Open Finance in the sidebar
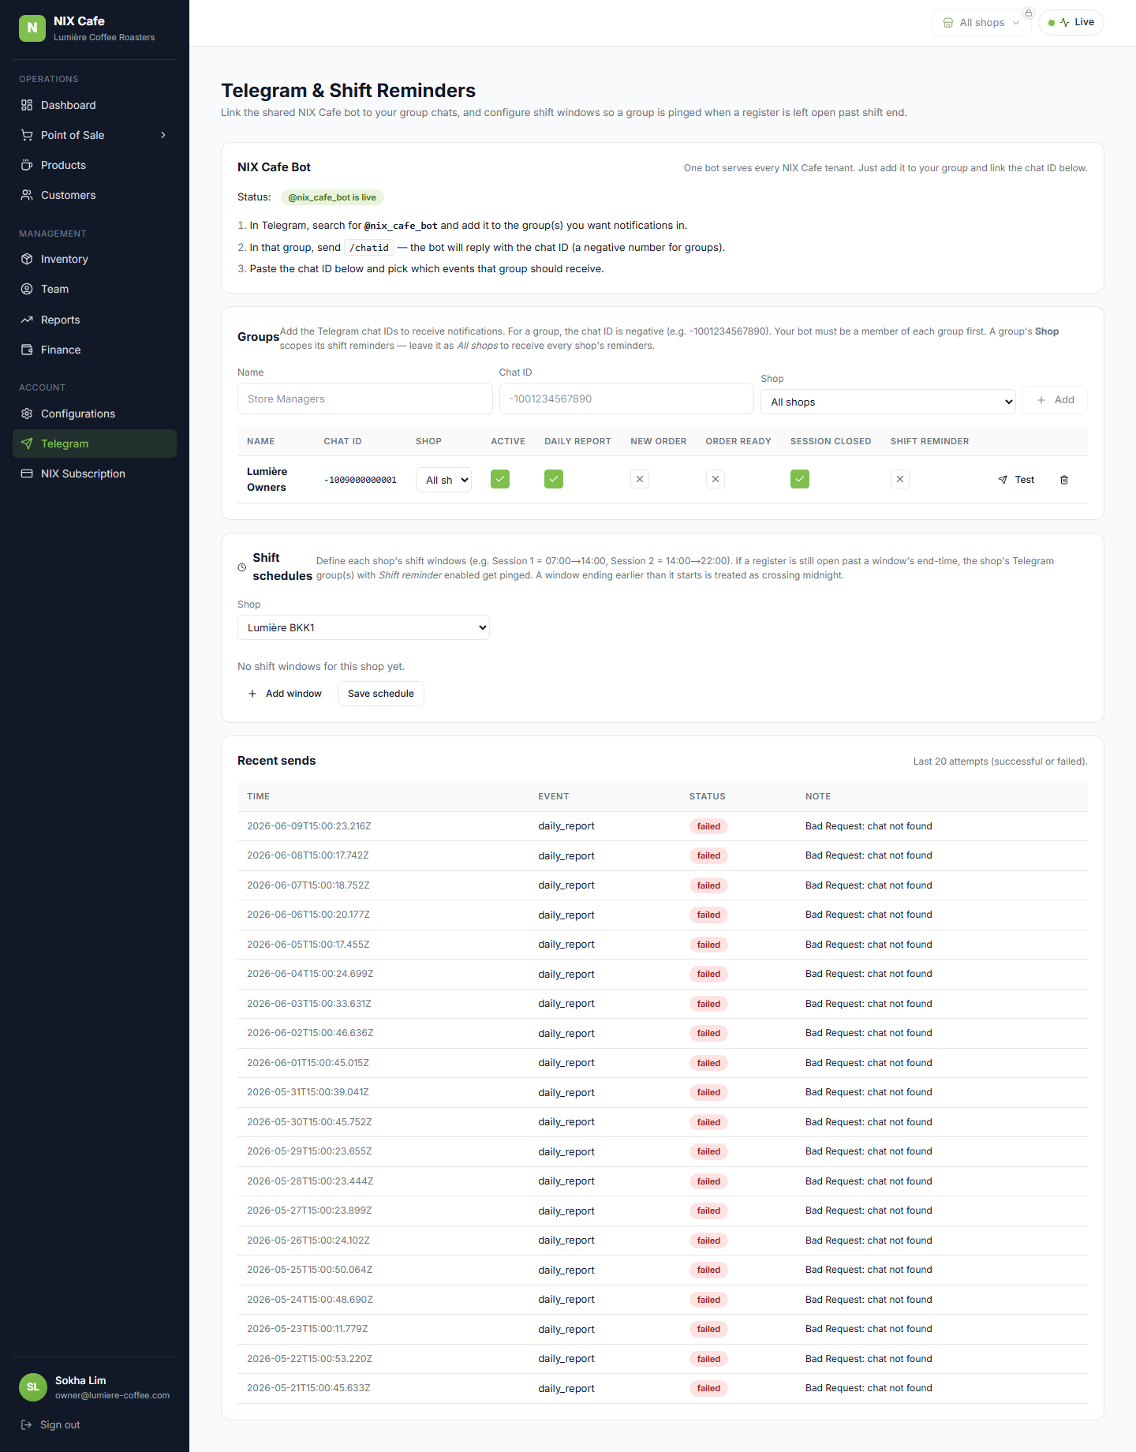This screenshot has height=1452, width=1136. pos(95,350)
